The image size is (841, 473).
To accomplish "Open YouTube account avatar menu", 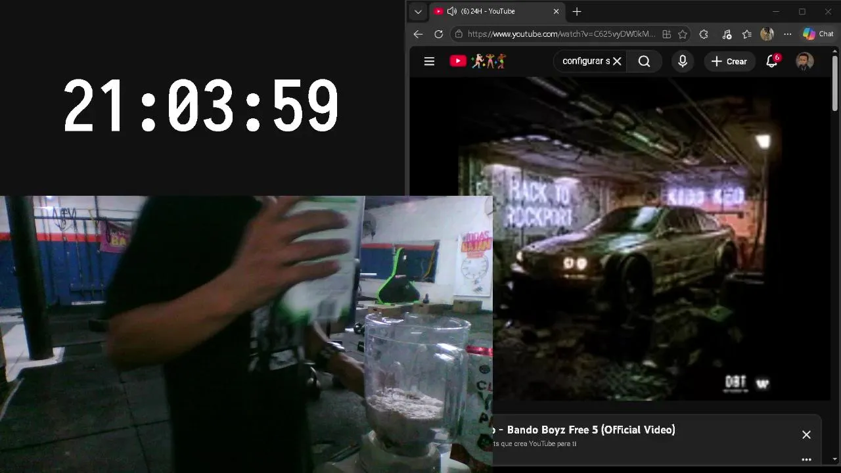I will click(x=804, y=61).
